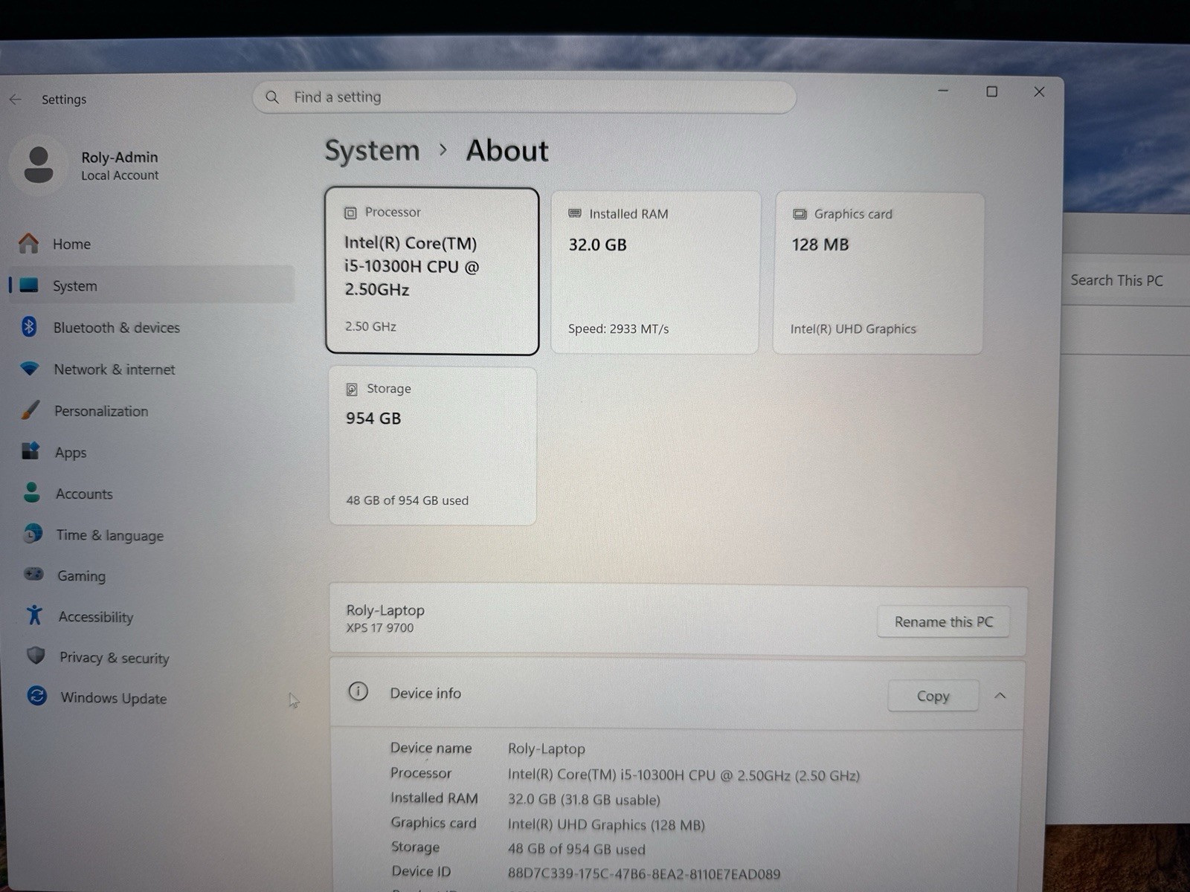Image resolution: width=1190 pixels, height=892 pixels.
Task: Click the System monitor icon
Action: (29, 285)
